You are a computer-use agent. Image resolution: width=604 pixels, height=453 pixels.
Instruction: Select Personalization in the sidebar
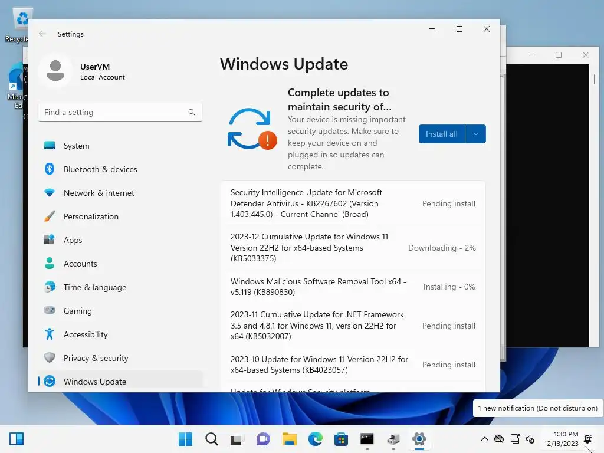tap(120, 216)
